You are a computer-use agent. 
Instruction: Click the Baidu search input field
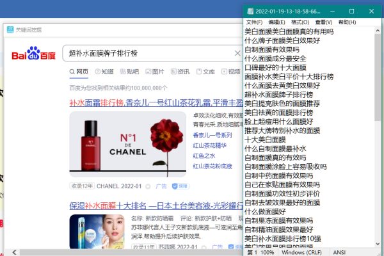coord(152,53)
